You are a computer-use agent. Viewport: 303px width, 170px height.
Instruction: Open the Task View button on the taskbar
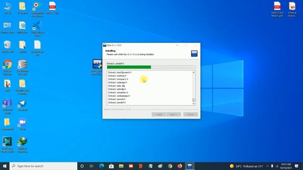[x=91, y=166]
